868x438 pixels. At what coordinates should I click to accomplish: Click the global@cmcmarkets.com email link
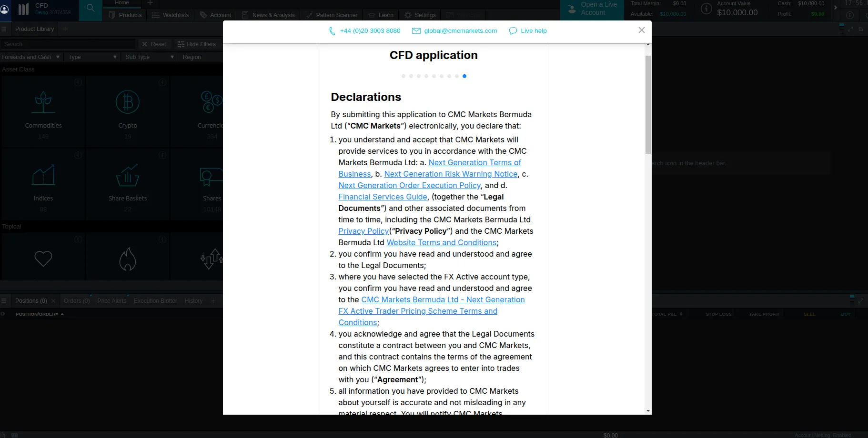tap(460, 31)
